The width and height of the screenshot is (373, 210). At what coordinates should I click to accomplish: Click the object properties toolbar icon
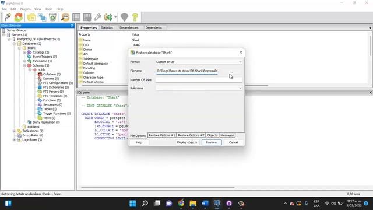(x=31, y=17)
